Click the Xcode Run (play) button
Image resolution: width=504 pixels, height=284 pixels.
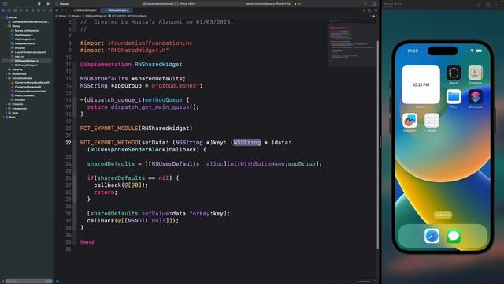click(48, 3)
